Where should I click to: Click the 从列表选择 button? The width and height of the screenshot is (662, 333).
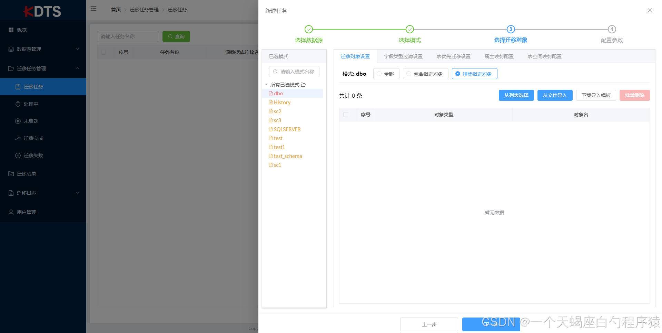pyautogui.click(x=516, y=95)
